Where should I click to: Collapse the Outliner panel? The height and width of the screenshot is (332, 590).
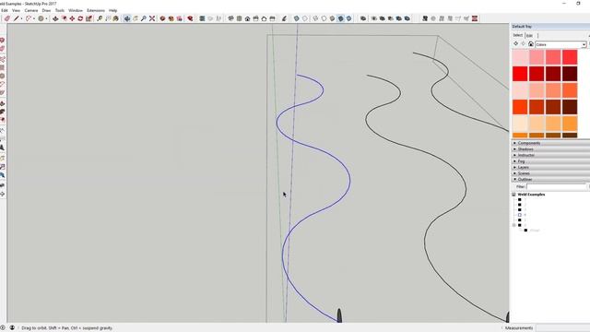tap(551, 179)
